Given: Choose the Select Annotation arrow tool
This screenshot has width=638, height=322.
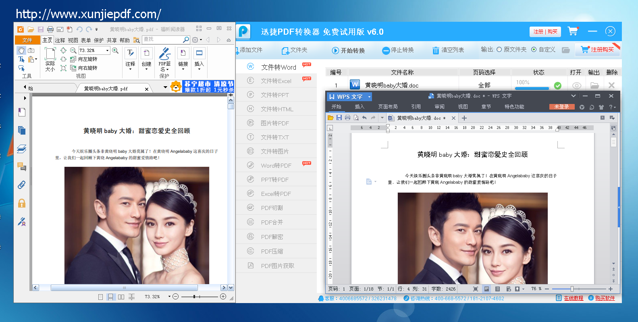Looking at the screenshot, I should (21, 68).
